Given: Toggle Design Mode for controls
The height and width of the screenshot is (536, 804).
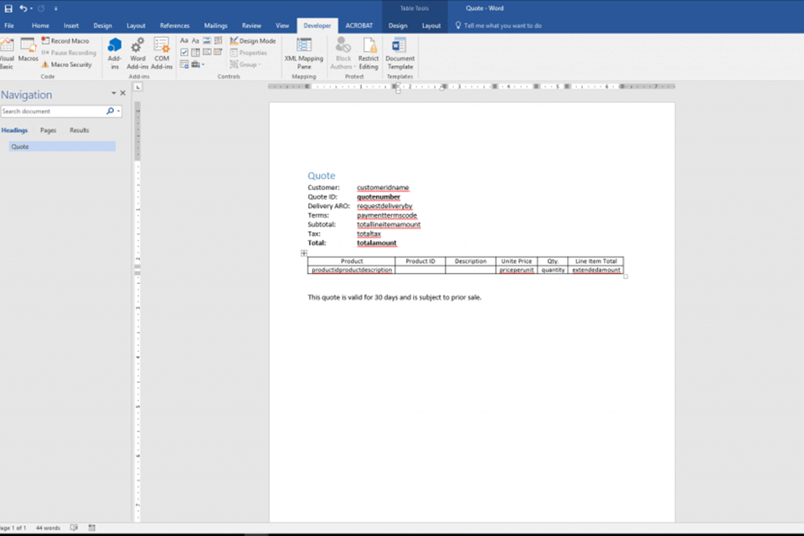Looking at the screenshot, I should click(252, 40).
